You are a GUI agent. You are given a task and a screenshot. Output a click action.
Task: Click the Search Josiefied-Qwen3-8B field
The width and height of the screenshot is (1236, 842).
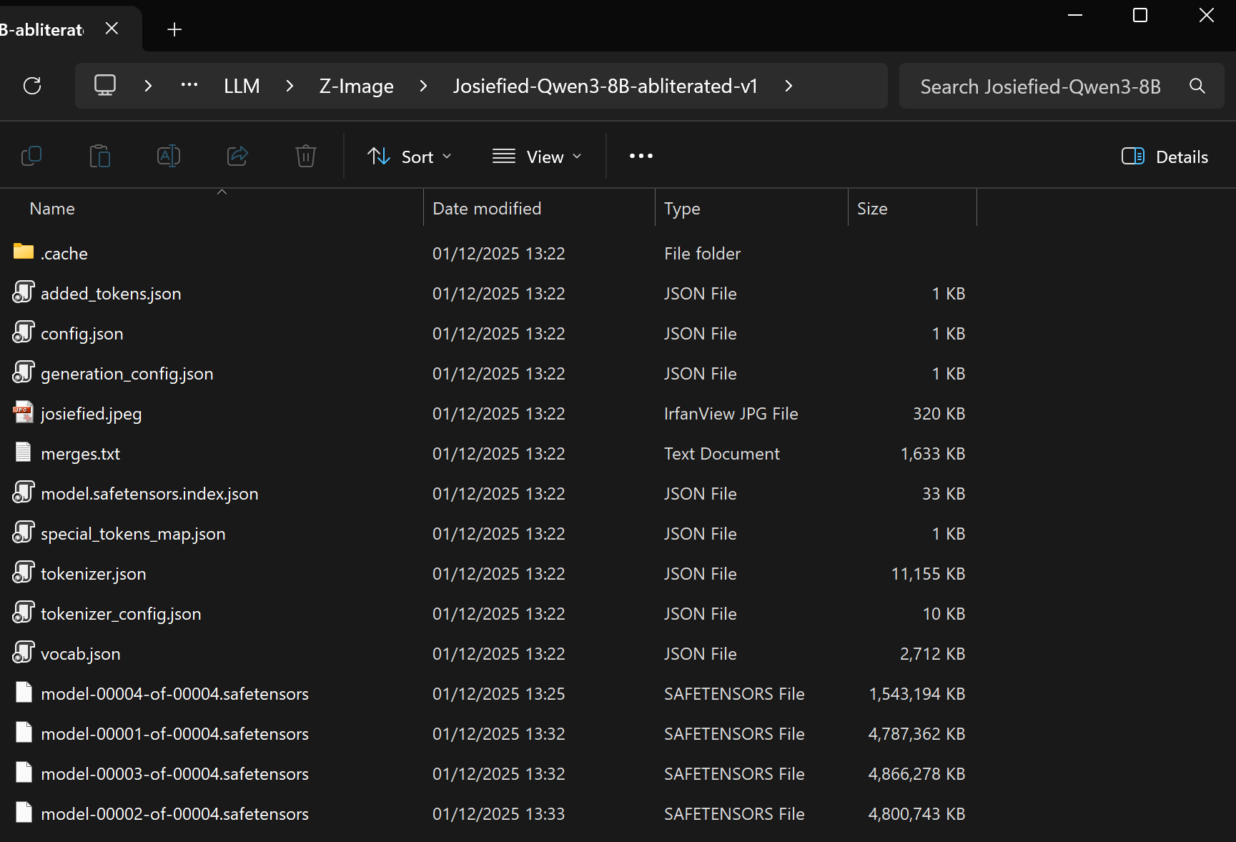[1040, 86]
